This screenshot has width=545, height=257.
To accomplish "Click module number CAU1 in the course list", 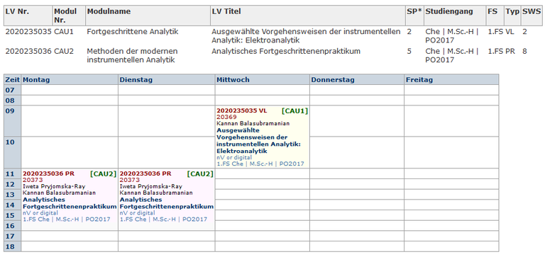I will pos(64,32).
